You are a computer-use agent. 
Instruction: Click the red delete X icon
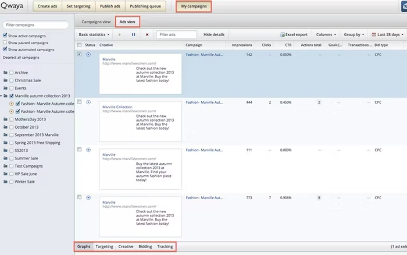(147, 34)
